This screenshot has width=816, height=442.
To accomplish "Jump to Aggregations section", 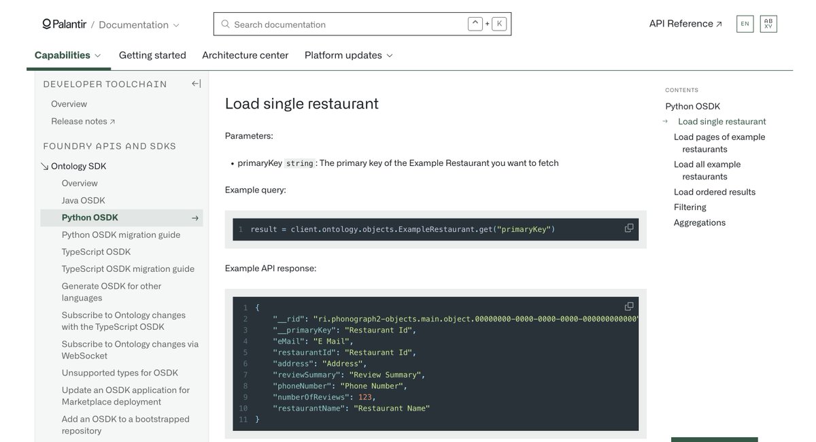I will click(700, 222).
